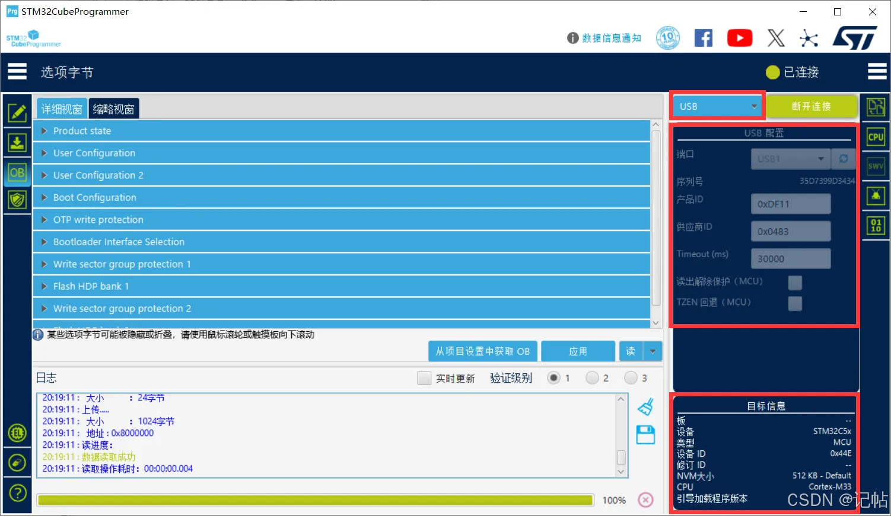
Task: Expand User Configuration section
Action: [x=342, y=153]
